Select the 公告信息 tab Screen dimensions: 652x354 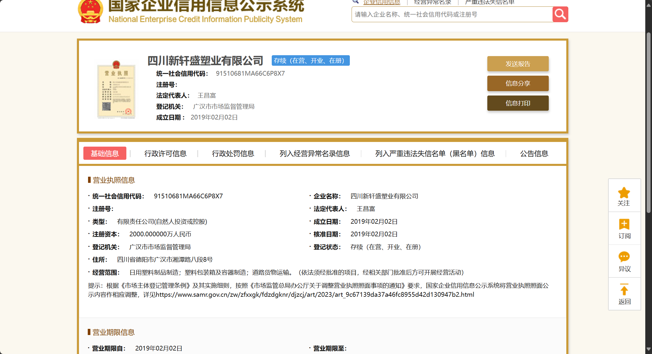[534, 154]
